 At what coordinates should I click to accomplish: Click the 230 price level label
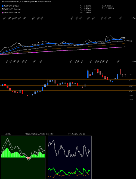click(131, 95)
